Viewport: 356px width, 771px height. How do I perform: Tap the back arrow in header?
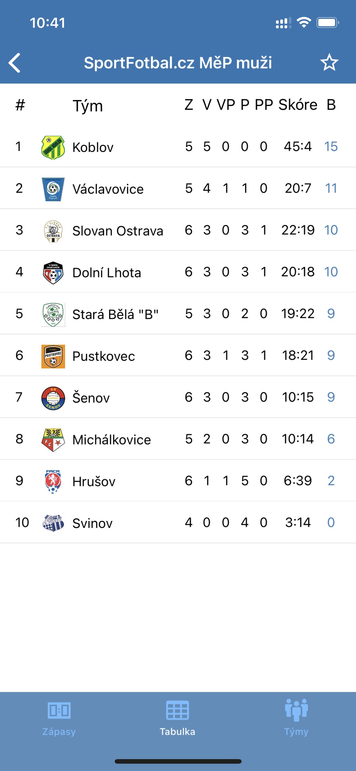[15, 63]
